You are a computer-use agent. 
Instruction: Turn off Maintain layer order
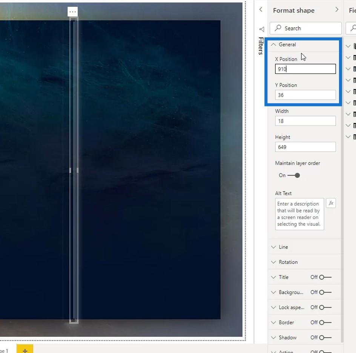[293, 175]
